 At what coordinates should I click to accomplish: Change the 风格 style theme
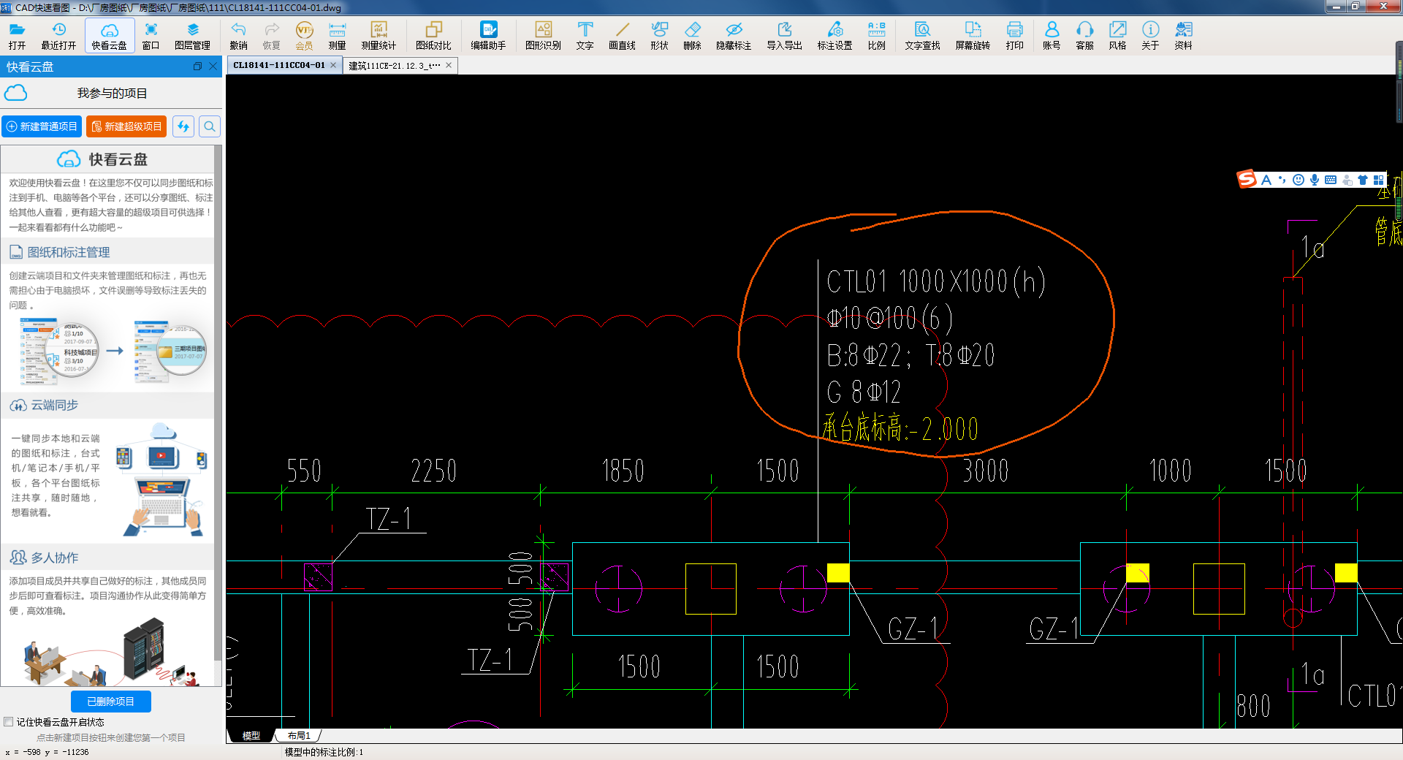[1117, 35]
